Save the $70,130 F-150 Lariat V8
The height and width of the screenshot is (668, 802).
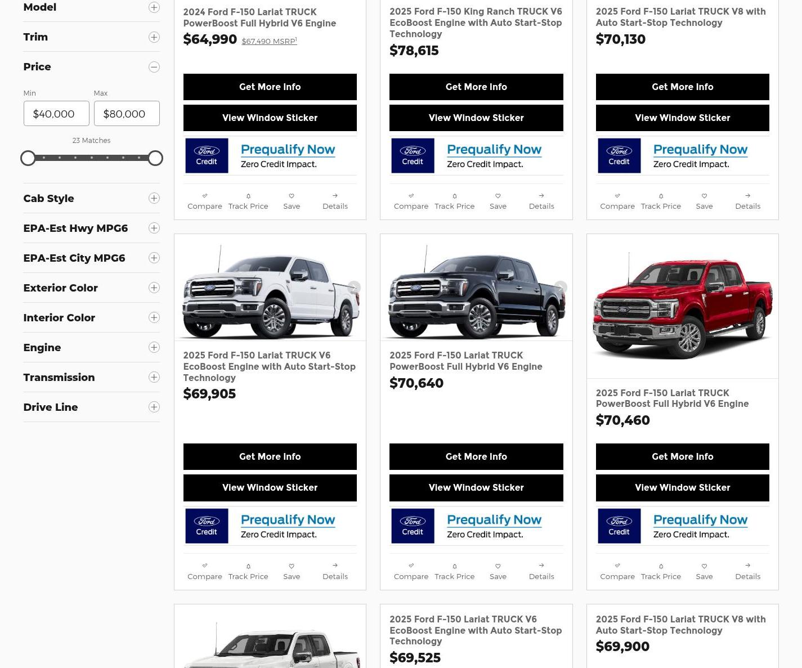[x=704, y=201]
